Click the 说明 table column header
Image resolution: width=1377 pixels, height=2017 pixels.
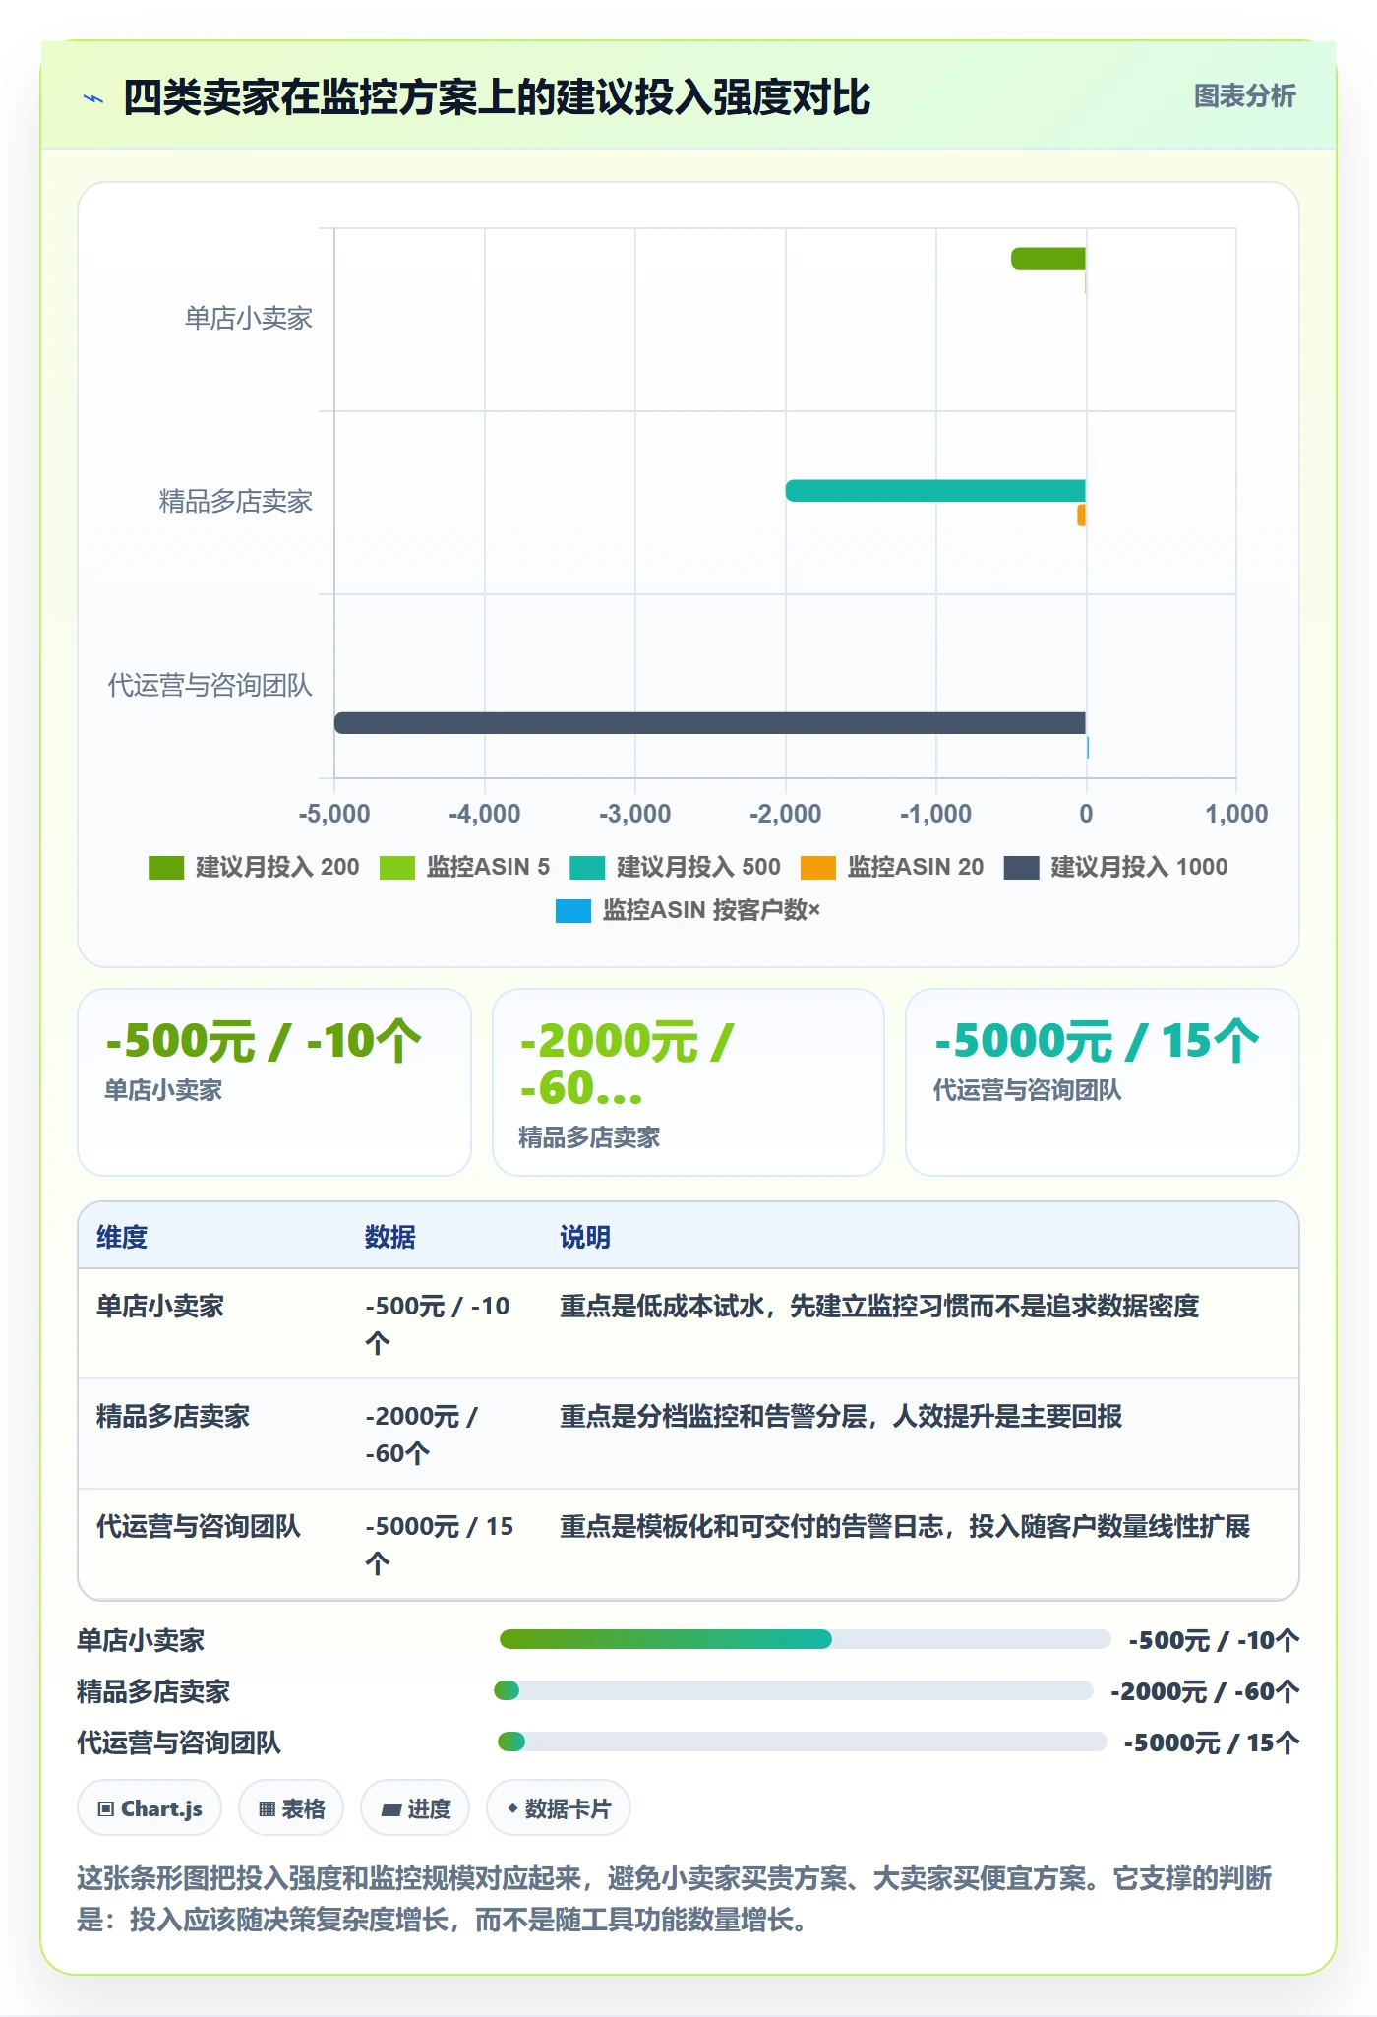click(x=585, y=1237)
